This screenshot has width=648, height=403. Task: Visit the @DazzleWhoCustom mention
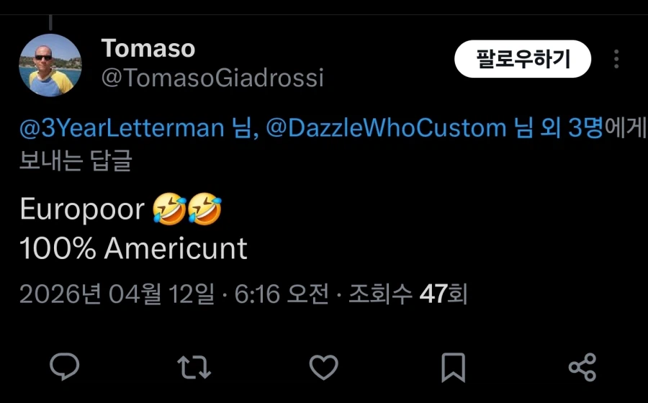[386, 128]
